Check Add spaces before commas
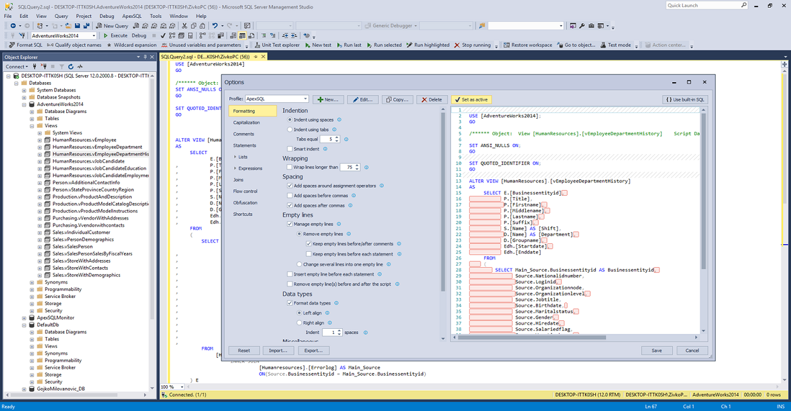This screenshot has width=791, height=411. pos(290,195)
